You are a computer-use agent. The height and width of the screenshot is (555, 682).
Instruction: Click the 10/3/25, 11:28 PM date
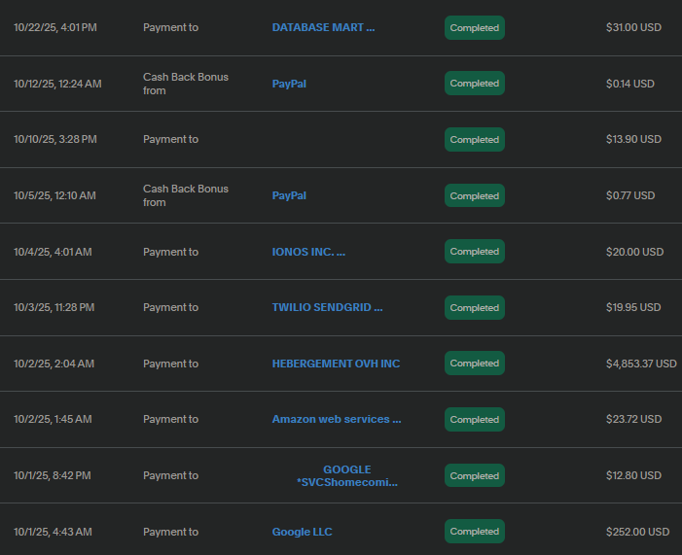pos(54,307)
